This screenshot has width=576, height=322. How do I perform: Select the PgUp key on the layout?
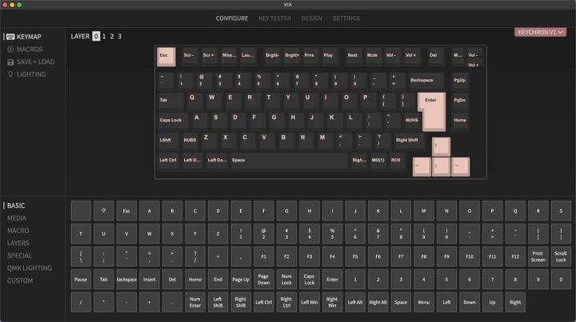click(460, 81)
